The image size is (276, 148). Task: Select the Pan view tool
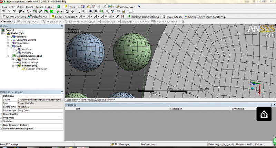click(x=72, y=11)
